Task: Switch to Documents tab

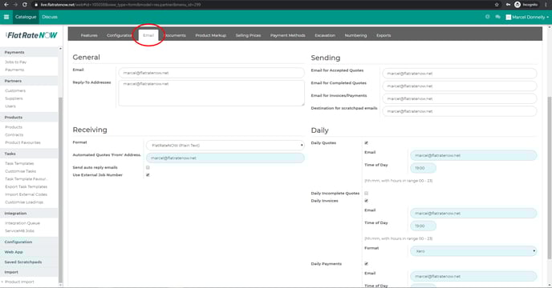Action: [x=175, y=35]
